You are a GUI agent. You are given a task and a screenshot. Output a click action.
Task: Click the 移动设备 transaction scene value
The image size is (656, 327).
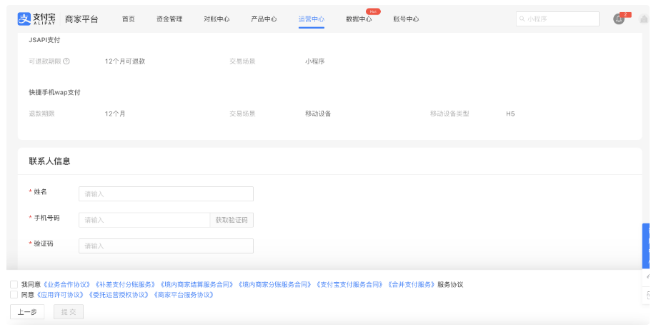318,114
